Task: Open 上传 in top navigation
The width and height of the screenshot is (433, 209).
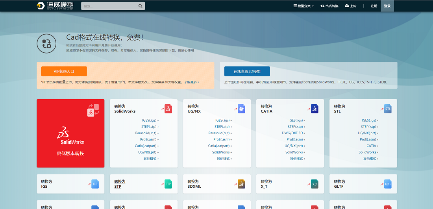Action: pos(351,6)
